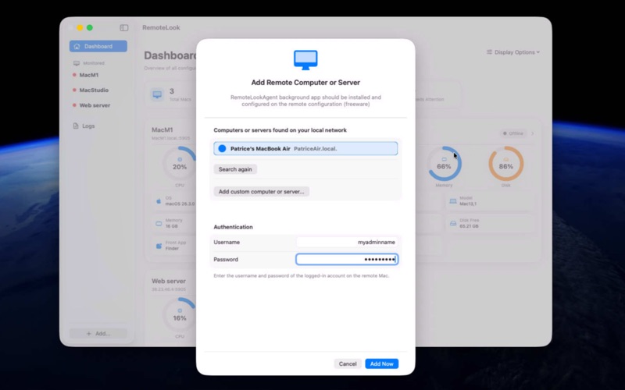Select MacM1 in sidebar
The height and width of the screenshot is (390, 625).
[x=88, y=75]
